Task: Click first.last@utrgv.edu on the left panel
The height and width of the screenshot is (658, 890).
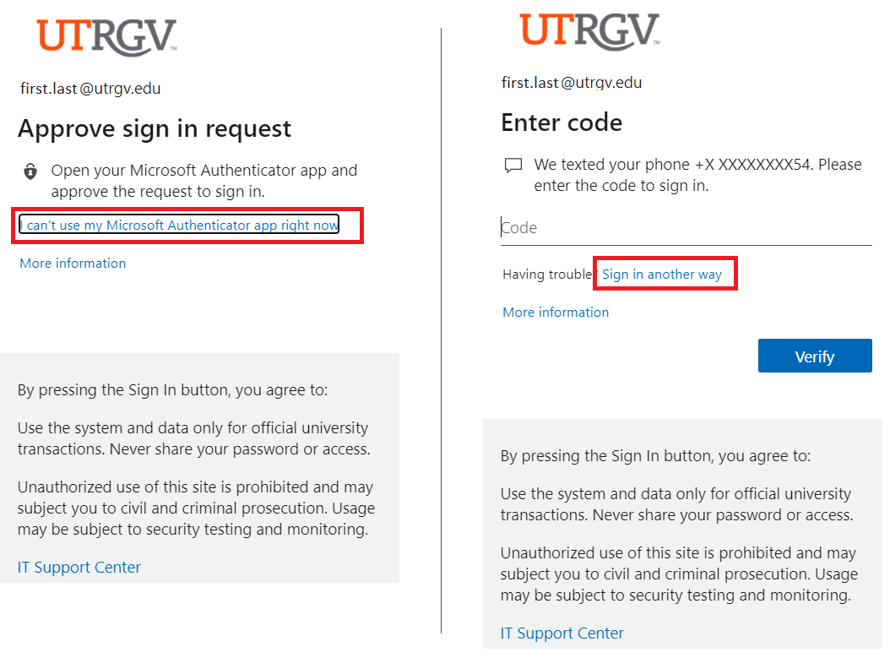Action: click(90, 89)
